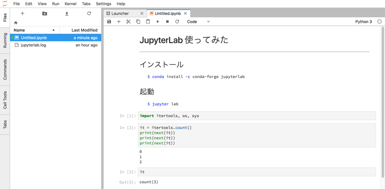
Task: Upload files using the upload icon
Action: point(67,14)
